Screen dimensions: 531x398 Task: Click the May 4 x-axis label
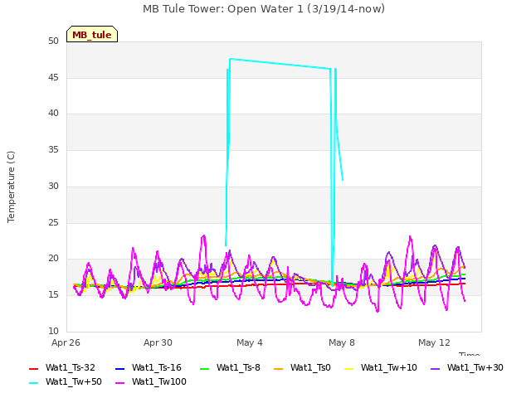[x=250, y=342]
